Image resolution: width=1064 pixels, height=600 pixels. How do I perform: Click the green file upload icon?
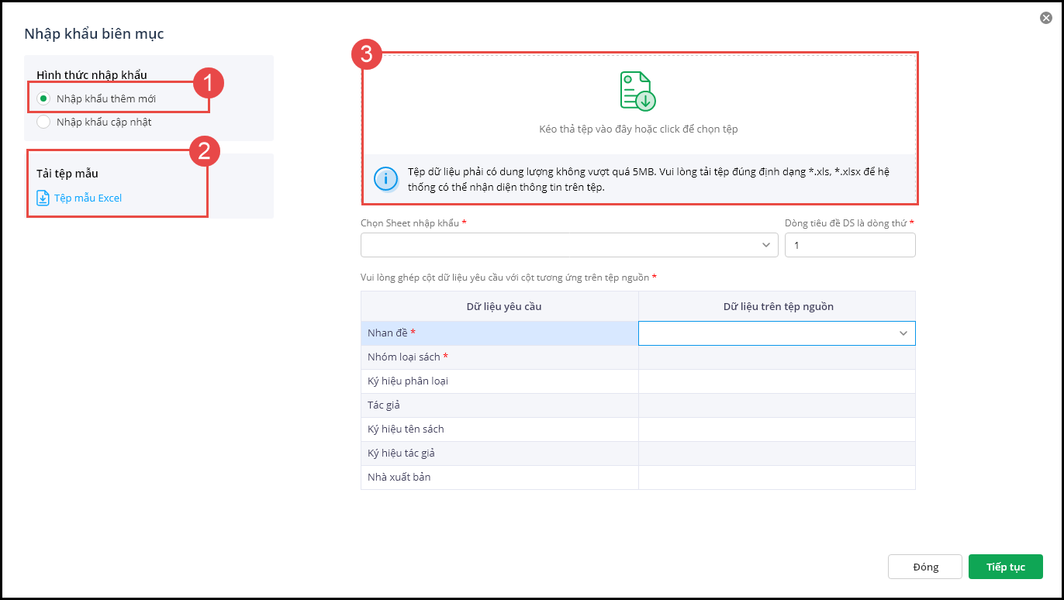click(637, 91)
